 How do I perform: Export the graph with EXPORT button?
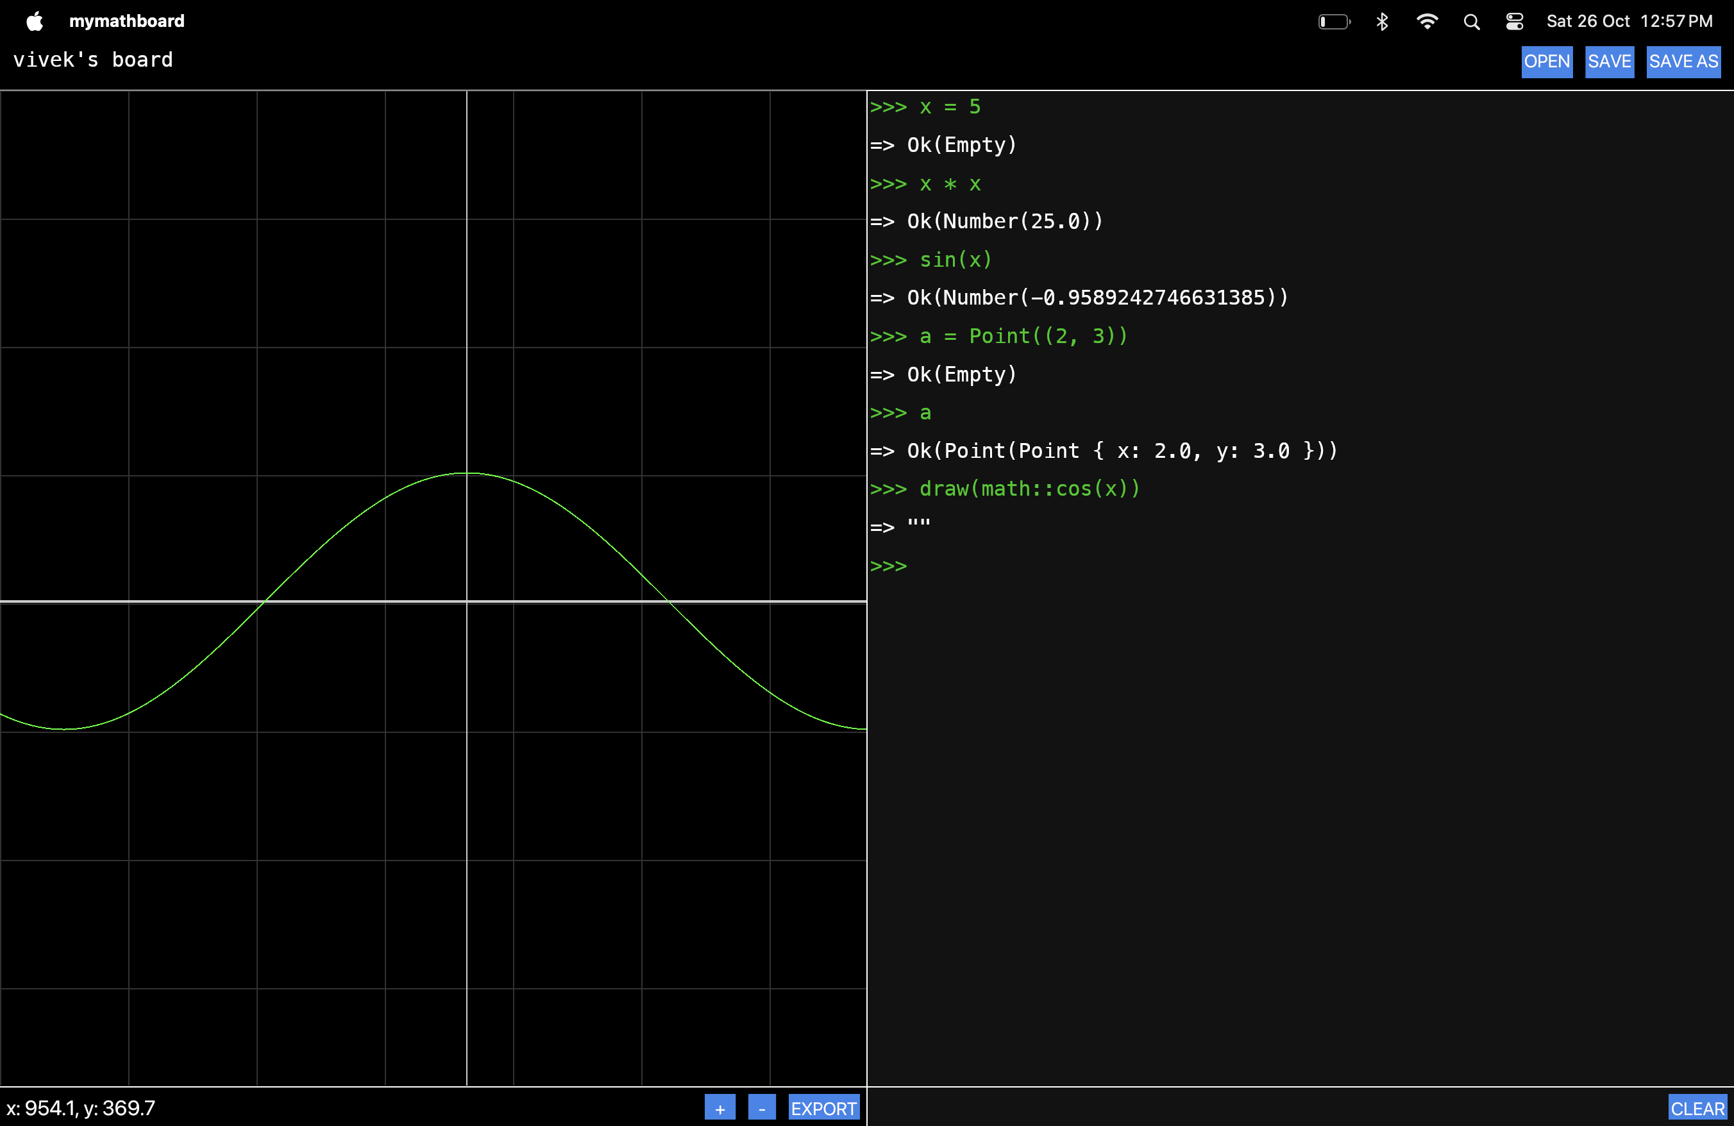(823, 1108)
